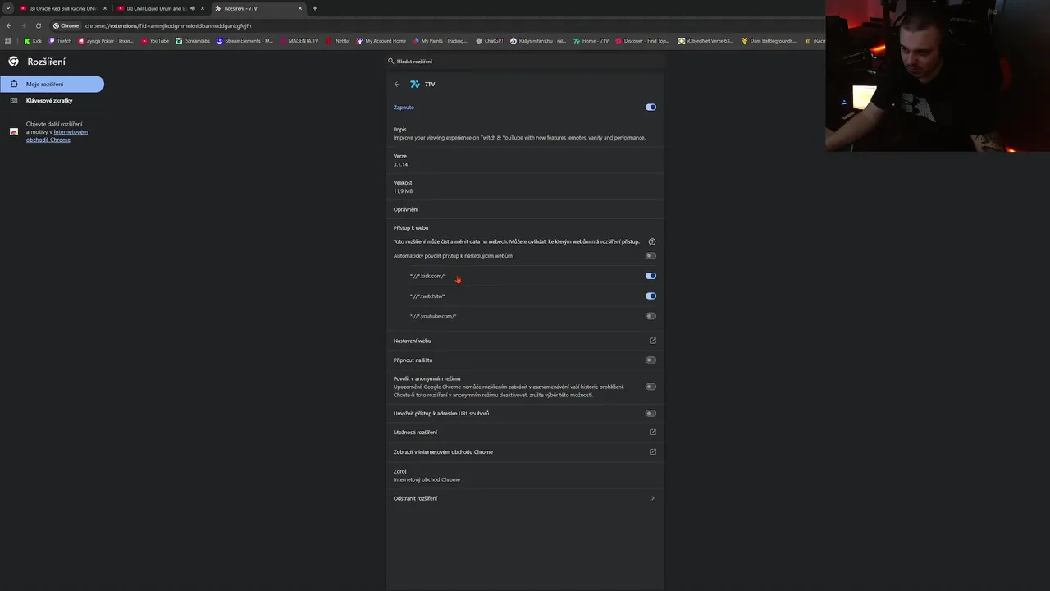Open the Home - 7TV bookmark
The width and height of the screenshot is (1050, 591).
[591, 40]
